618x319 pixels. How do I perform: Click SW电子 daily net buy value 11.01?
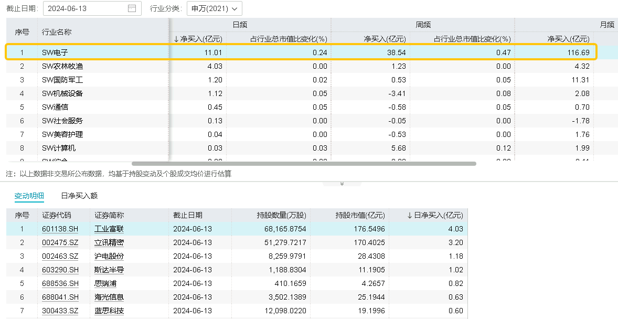213,52
